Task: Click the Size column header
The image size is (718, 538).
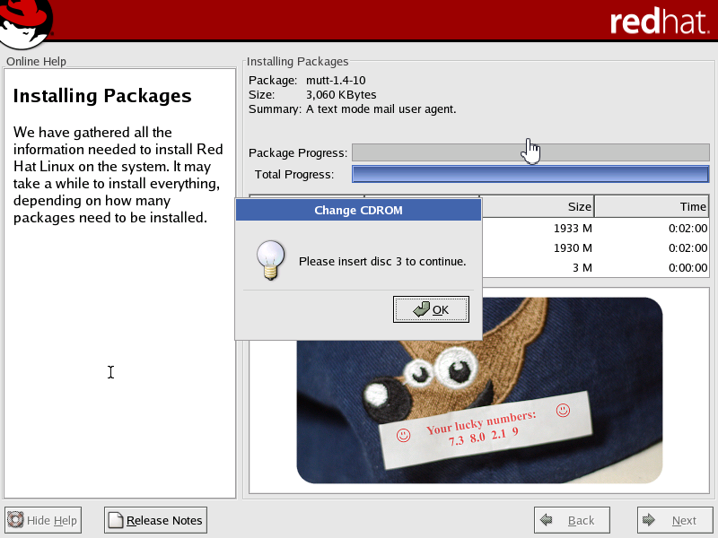Action: pos(537,207)
